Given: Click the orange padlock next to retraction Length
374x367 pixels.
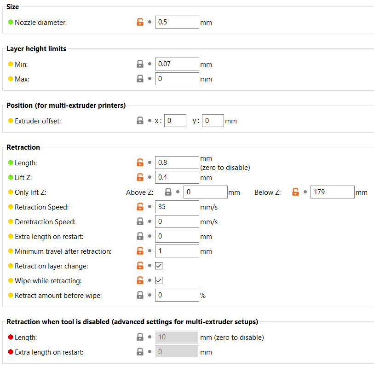Looking at the screenshot, I should click(x=140, y=162).
